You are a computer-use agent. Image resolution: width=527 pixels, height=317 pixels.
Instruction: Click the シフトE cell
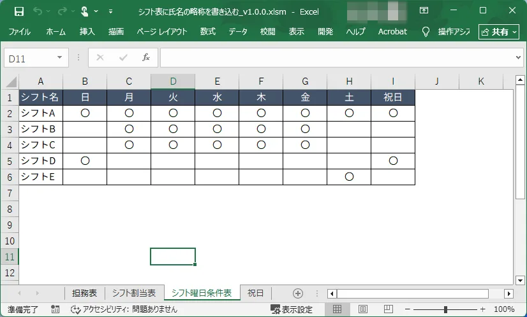tap(41, 177)
